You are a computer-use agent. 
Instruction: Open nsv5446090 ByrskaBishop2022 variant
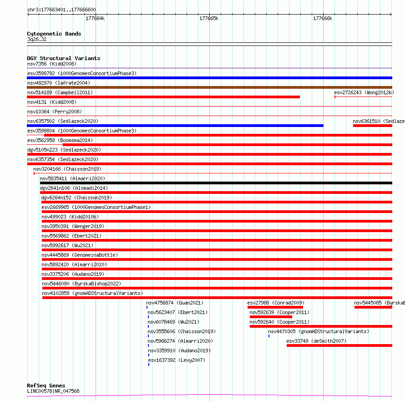81,284
